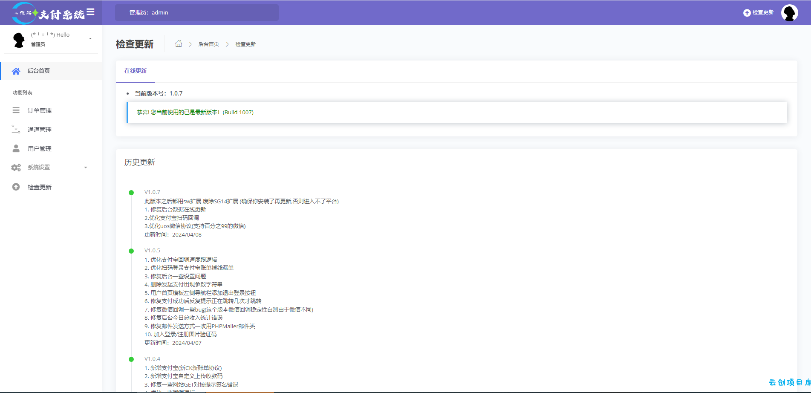This screenshot has width=811, height=393.
Task: Click the gears icon for 系统设置
Action: [x=16, y=168]
